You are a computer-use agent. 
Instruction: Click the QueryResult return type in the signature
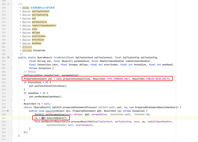coord(45,58)
